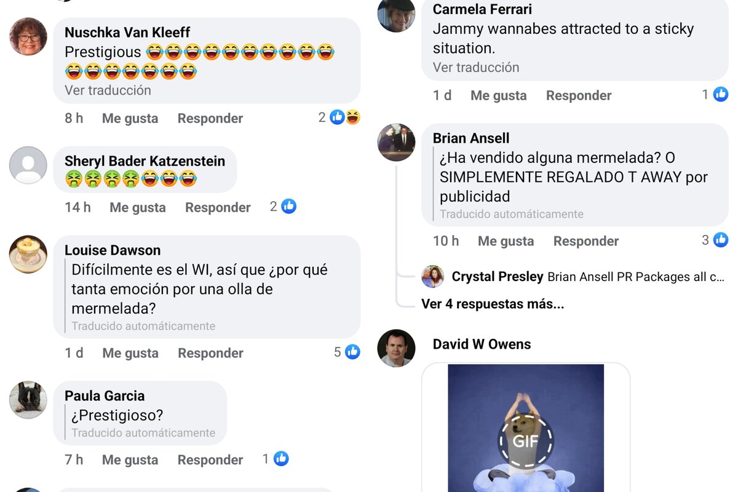The height and width of the screenshot is (492, 738).
Task: Open Brian Ansell's profile picture
Action: pyautogui.click(x=396, y=142)
